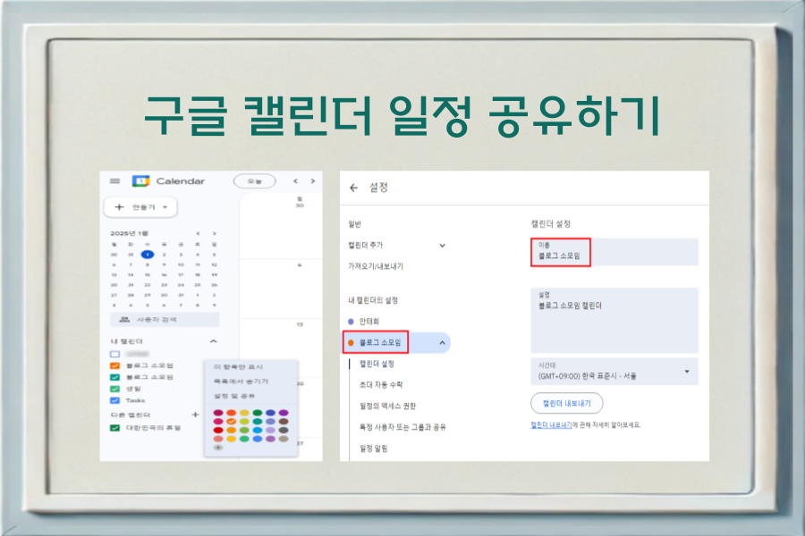Select 초대 자동 수락 in sidebar
The height and width of the screenshot is (536, 805).
tap(381, 385)
